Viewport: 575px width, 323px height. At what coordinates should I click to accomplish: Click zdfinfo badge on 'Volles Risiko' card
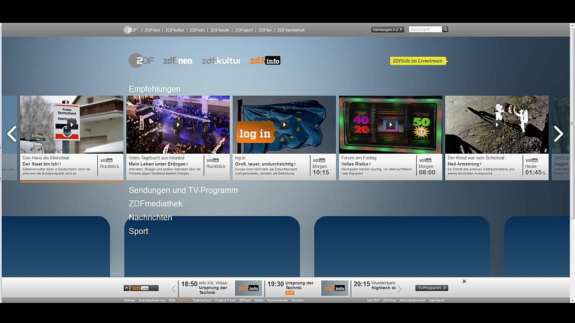(x=426, y=160)
